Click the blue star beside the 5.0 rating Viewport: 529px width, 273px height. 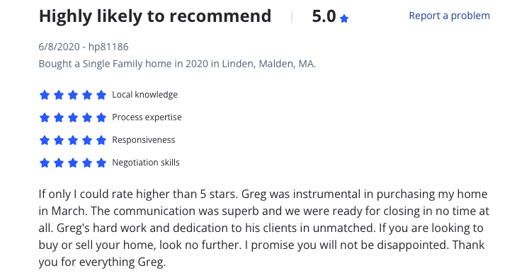tap(344, 18)
